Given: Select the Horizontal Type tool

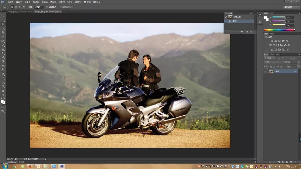Looking at the screenshot, I should click(3, 78).
